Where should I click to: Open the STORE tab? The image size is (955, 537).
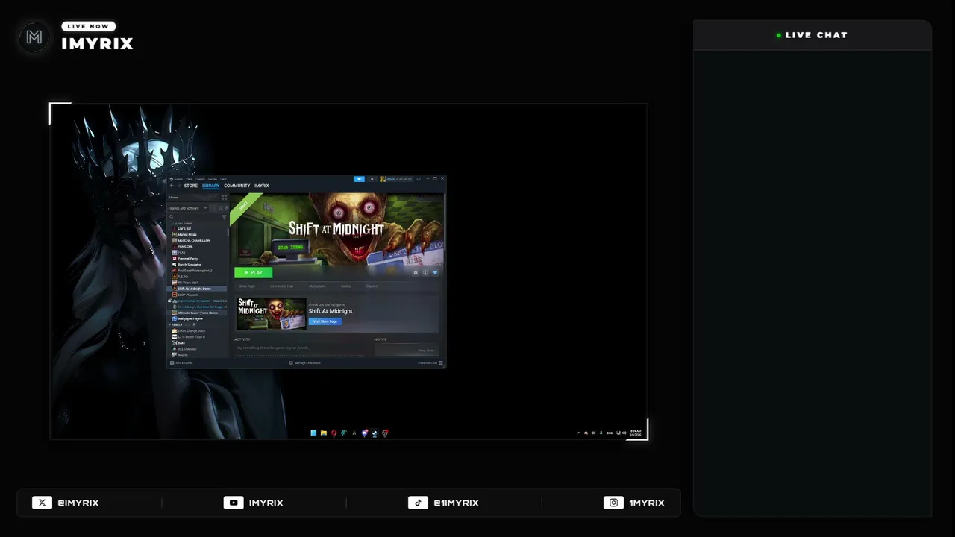tap(191, 186)
